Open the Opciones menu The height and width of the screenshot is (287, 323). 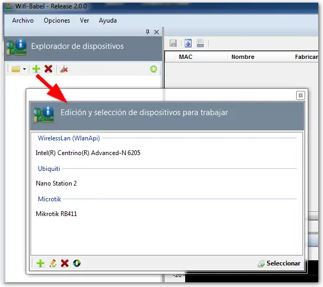pos(57,20)
